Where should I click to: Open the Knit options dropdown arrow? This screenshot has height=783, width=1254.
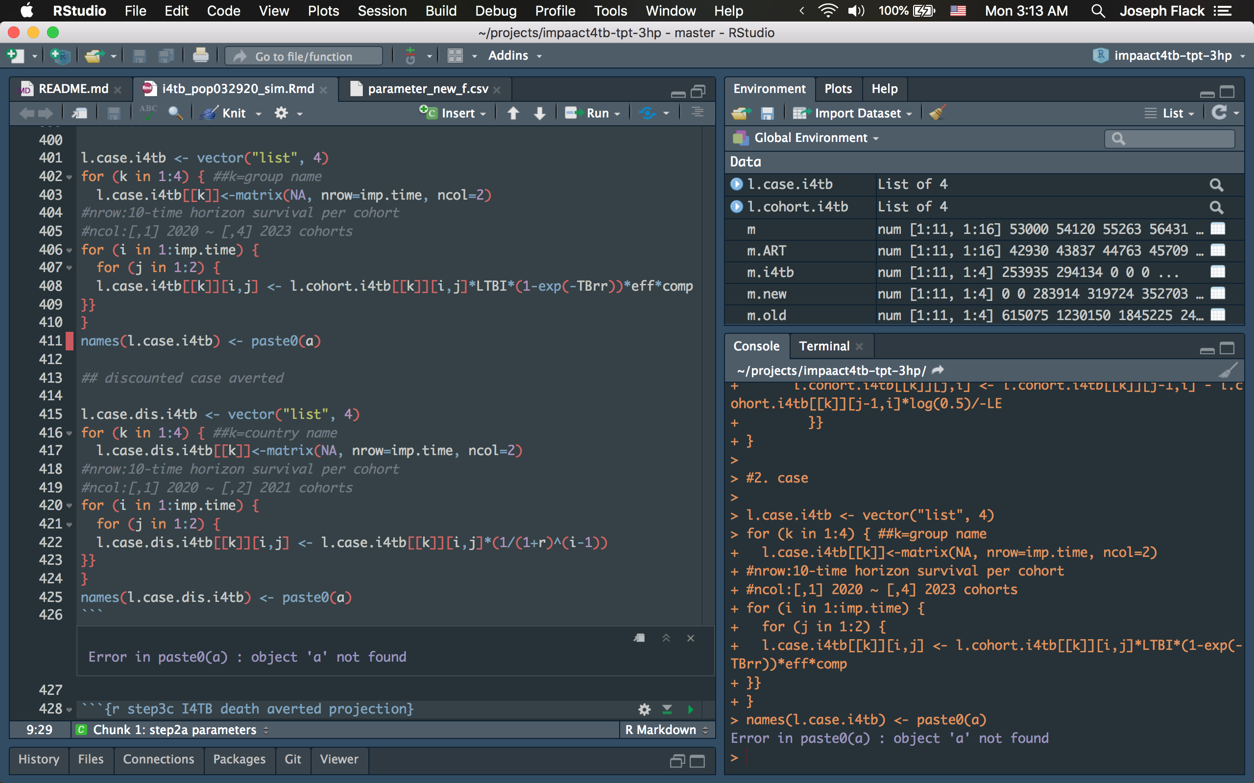258,114
